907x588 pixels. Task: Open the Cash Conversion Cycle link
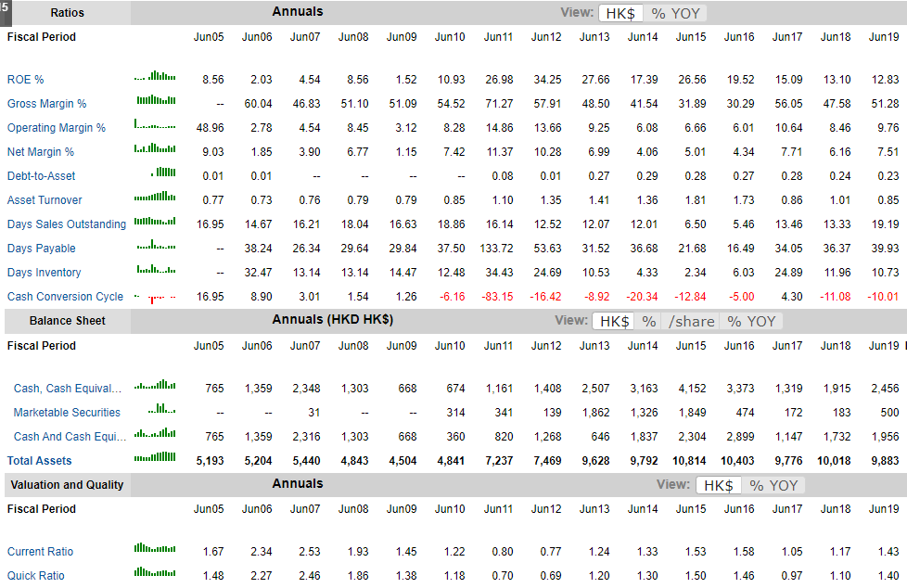65,296
